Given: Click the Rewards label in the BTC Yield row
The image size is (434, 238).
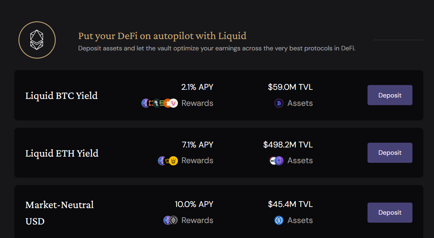Looking at the screenshot, I should click(x=197, y=103).
